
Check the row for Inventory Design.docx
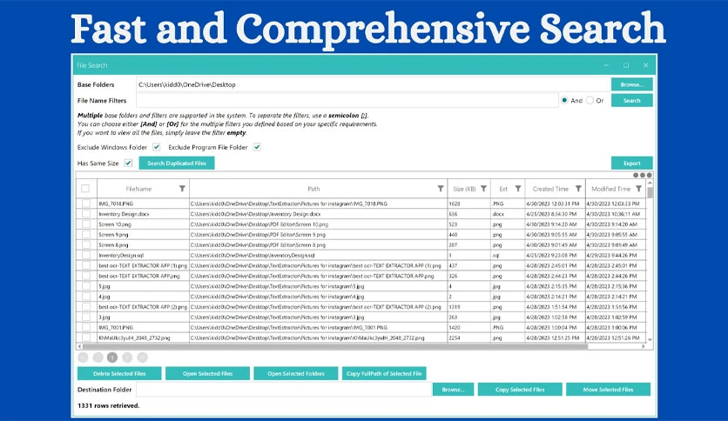coord(86,214)
